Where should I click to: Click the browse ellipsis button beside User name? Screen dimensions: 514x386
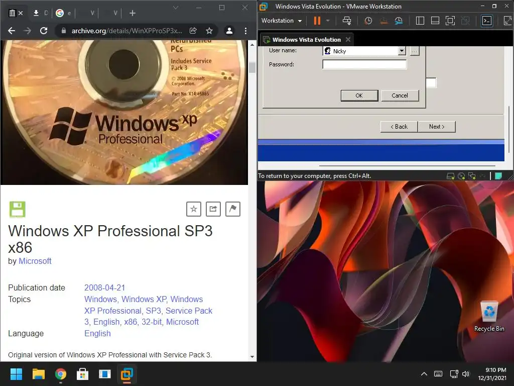[x=414, y=51]
